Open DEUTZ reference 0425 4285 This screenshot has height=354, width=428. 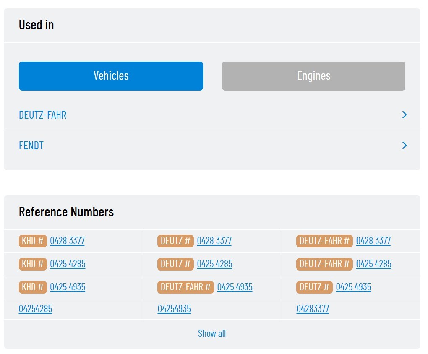tap(214, 264)
